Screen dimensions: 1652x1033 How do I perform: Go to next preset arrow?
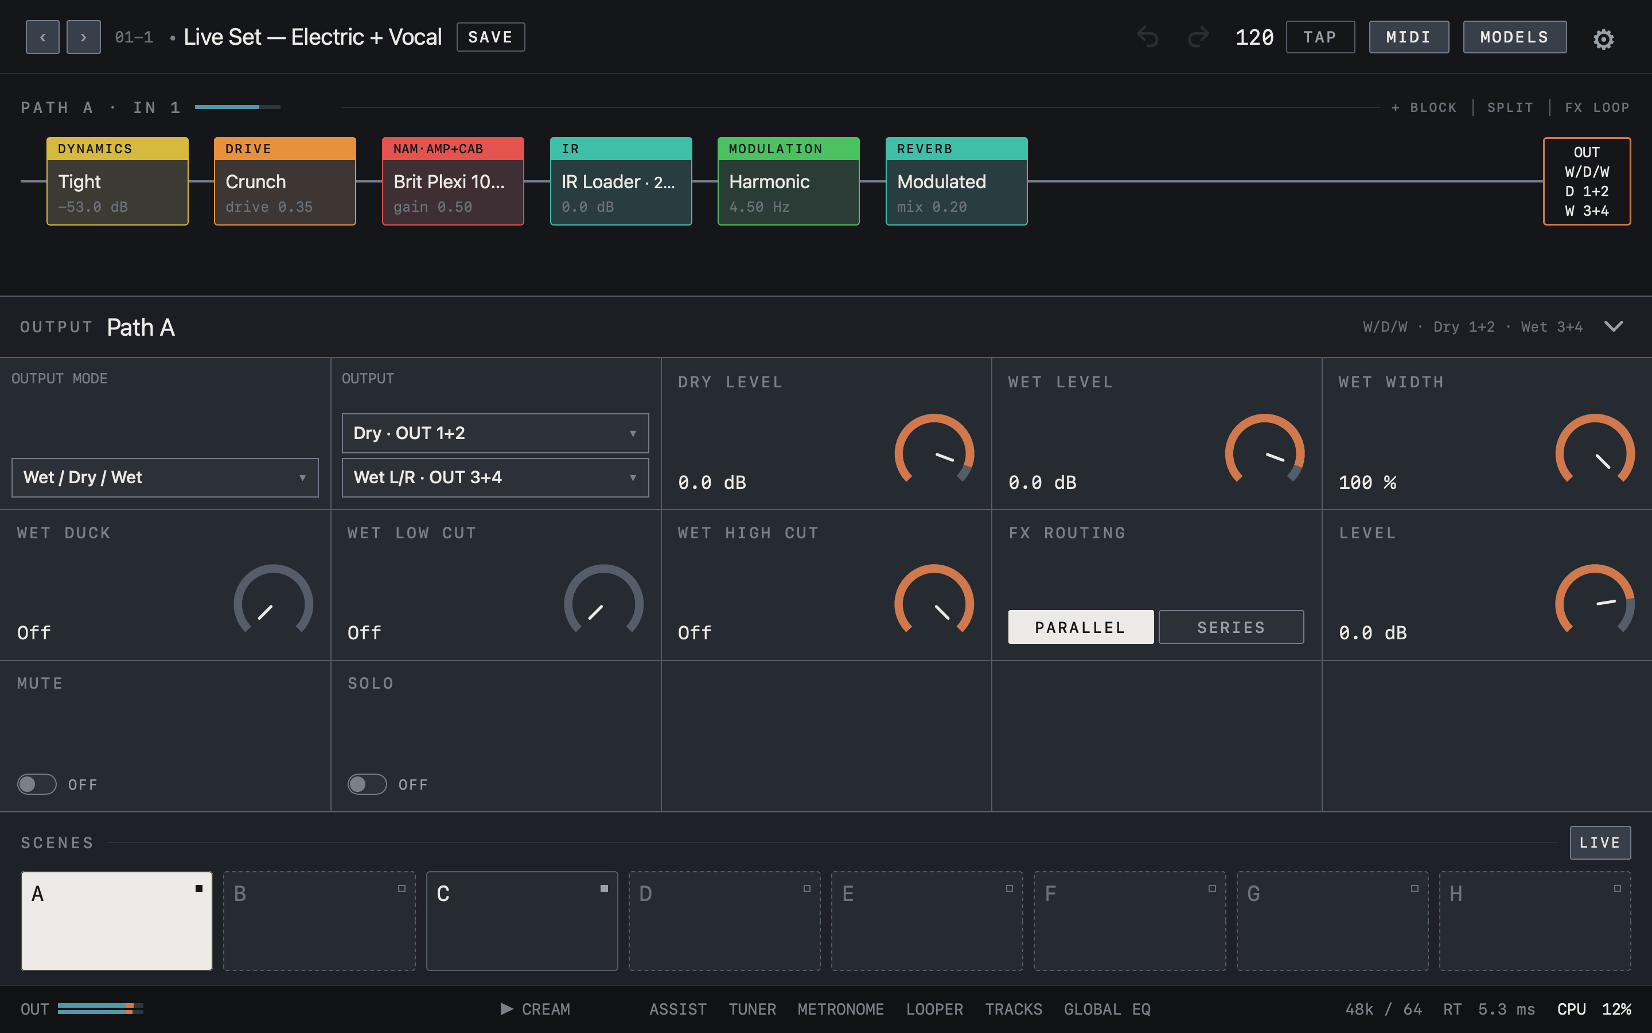click(83, 37)
